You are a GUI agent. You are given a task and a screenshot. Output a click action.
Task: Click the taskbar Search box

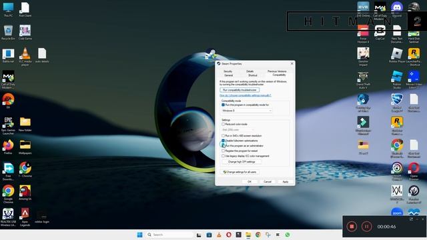pos(169,235)
